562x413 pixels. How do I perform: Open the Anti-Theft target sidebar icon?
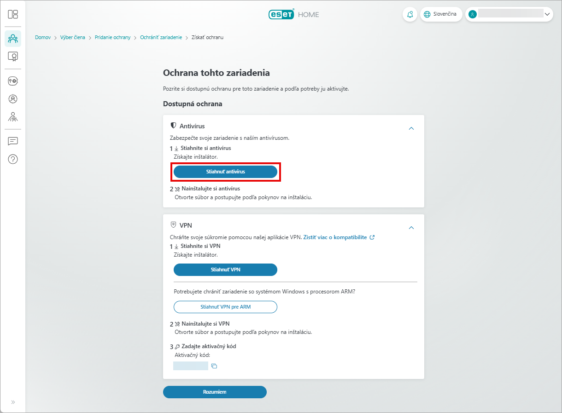[x=13, y=98]
